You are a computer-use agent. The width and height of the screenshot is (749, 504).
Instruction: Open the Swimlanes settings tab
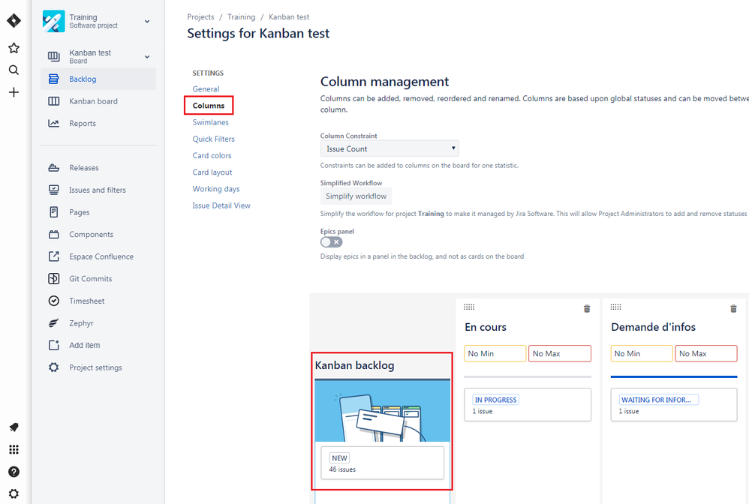pyautogui.click(x=210, y=122)
